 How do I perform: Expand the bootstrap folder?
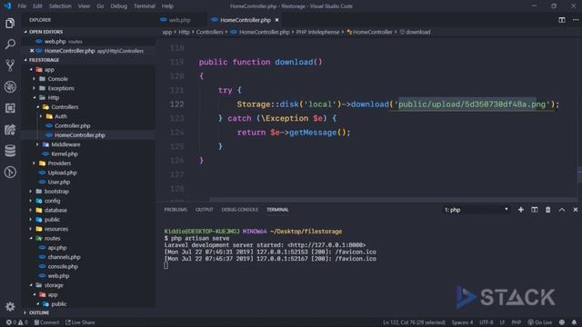pos(56,192)
